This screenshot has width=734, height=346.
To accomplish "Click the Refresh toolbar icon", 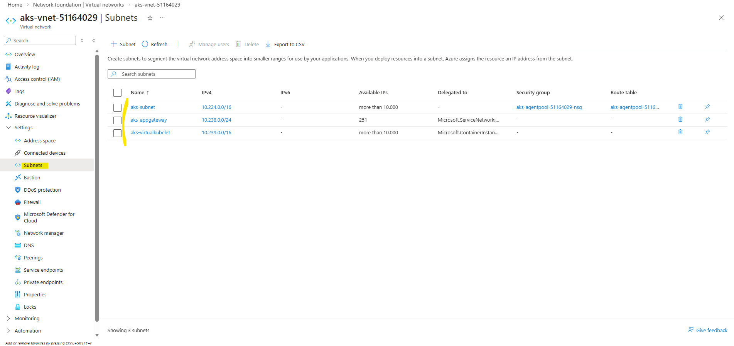I will tap(145, 44).
